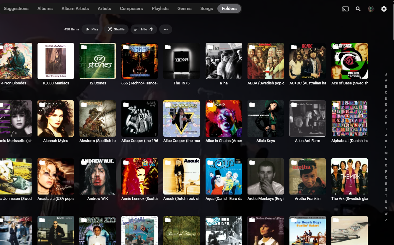Open The 1975 folder cover

181,61
